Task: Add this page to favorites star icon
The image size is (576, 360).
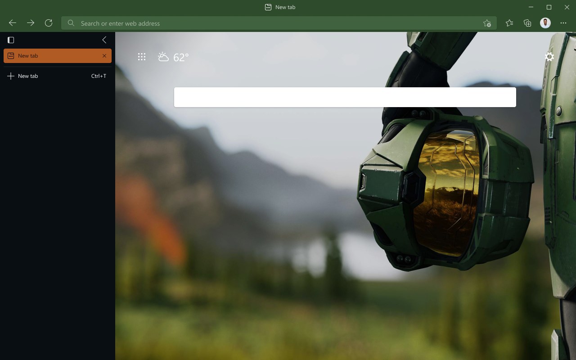Action: click(487, 23)
